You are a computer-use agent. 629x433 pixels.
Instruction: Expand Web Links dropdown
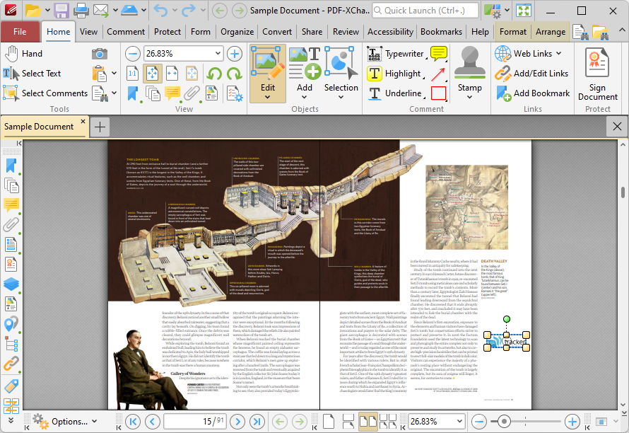(x=558, y=54)
